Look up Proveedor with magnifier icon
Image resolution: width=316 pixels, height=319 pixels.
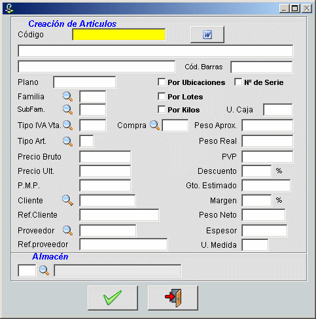coord(67,231)
